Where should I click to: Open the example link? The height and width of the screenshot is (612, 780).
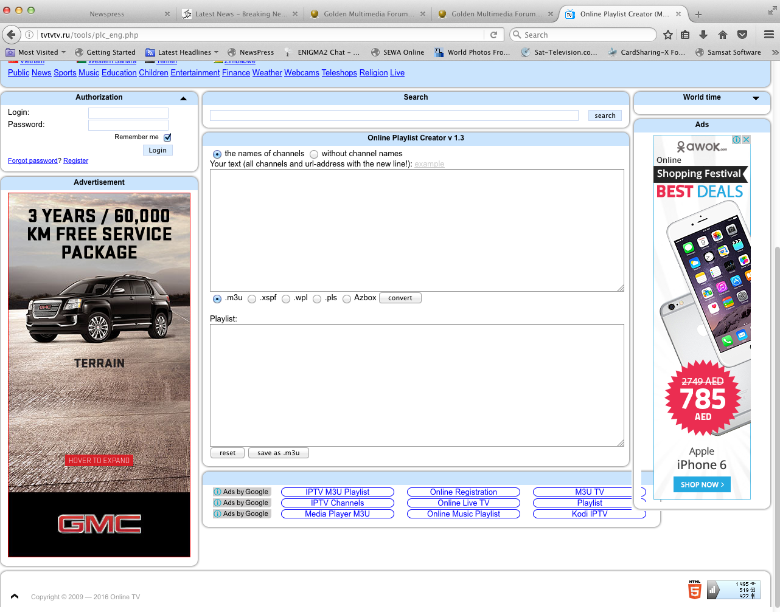(x=430, y=164)
